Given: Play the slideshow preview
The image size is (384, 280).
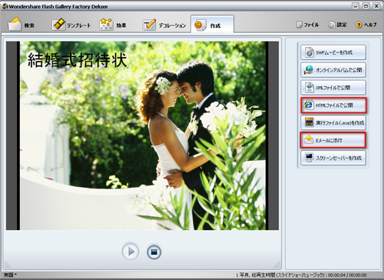Looking at the screenshot, I should 131,252.
